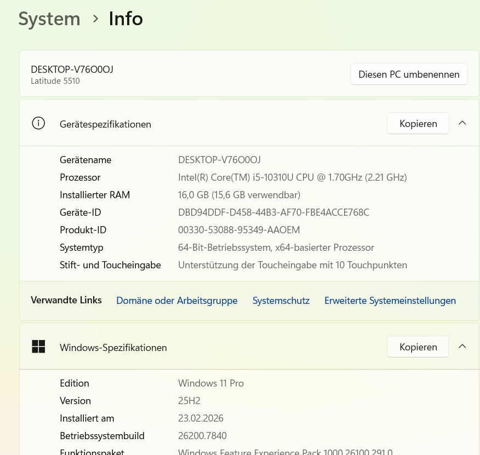Viewport: 480px width, 455px height.
Task: Select the install date 23.02.2026
Action: click(x=201, y=418)
